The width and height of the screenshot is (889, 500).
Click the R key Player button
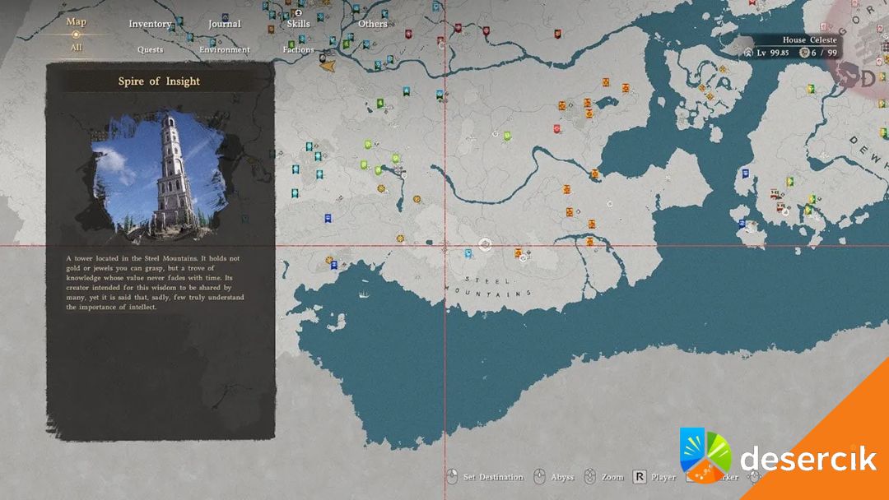tap(639, 477)
